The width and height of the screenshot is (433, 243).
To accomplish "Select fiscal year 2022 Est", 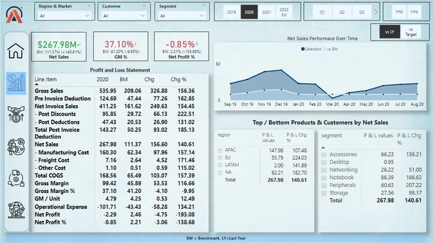I will [284, 12].
